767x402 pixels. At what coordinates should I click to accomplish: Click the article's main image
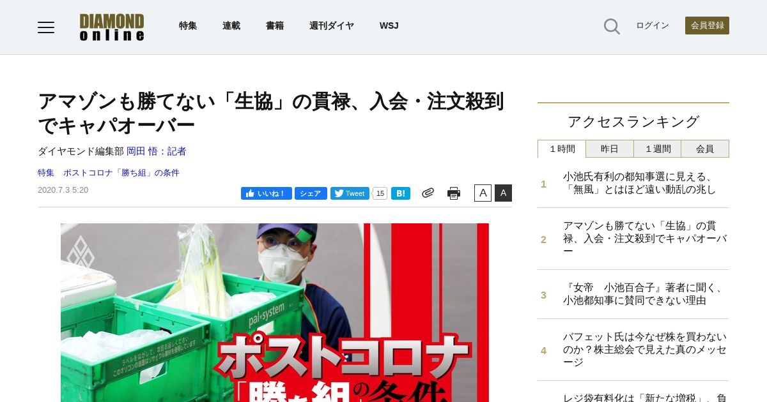(275, 313)
